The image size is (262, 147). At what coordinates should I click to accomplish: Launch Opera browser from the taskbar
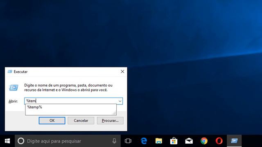click(219, 141)
